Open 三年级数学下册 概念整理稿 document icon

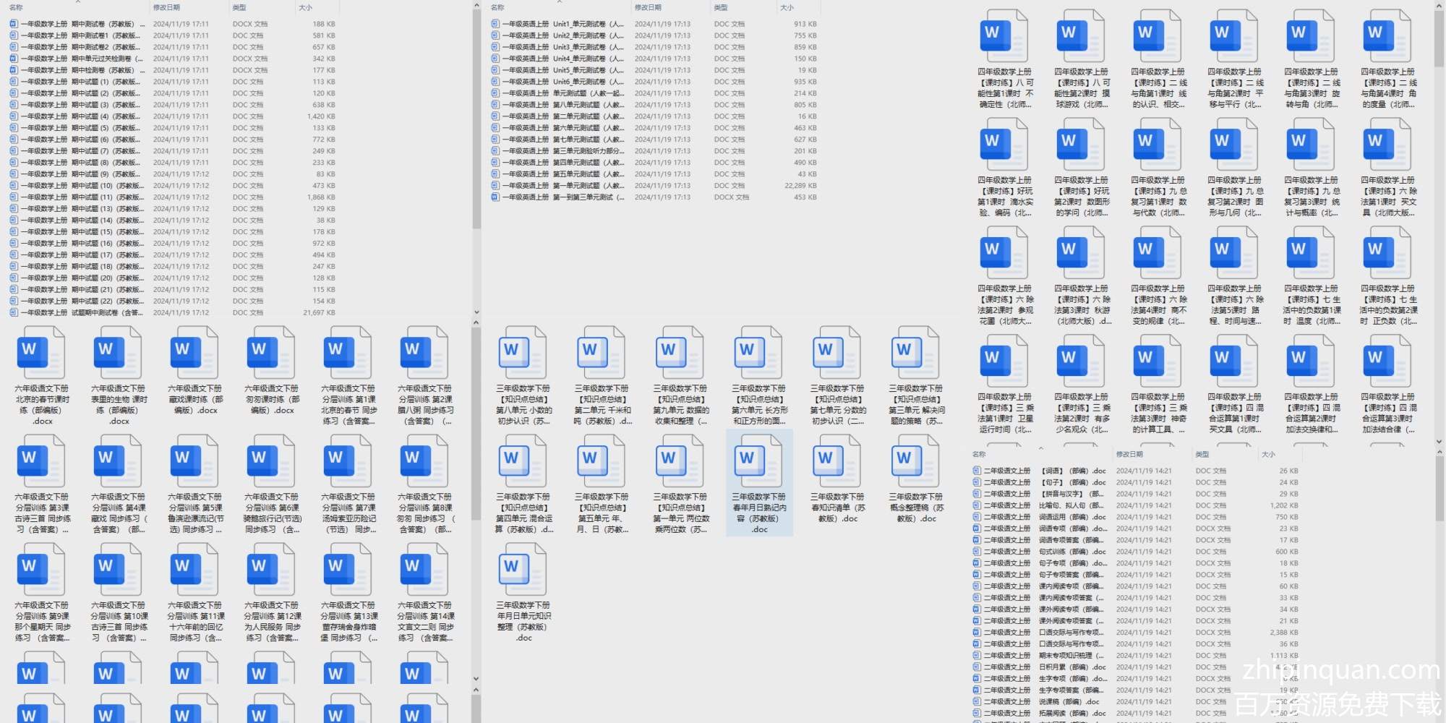915,461
